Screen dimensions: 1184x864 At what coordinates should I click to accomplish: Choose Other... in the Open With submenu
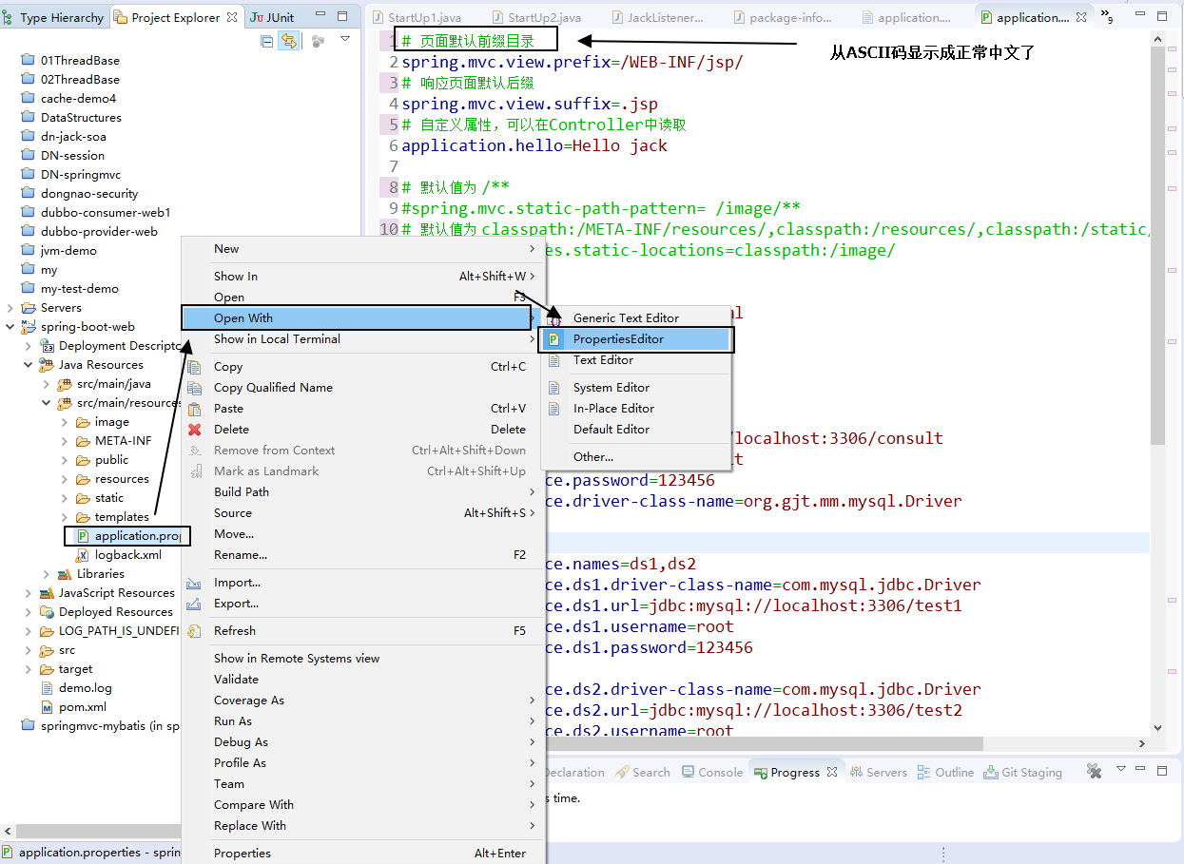[x=594, y=457]
